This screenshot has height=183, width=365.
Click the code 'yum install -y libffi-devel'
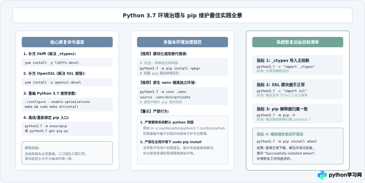(52, 63)
